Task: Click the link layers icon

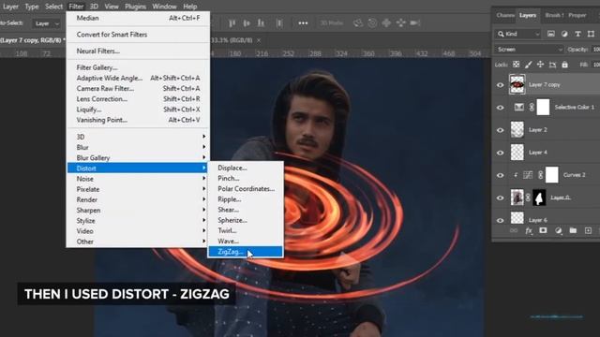Action: [x=514, y=231]
